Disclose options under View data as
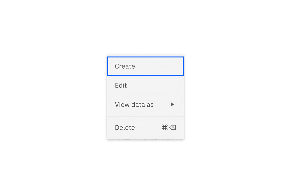291x194 pixels. tap(145, 104)
